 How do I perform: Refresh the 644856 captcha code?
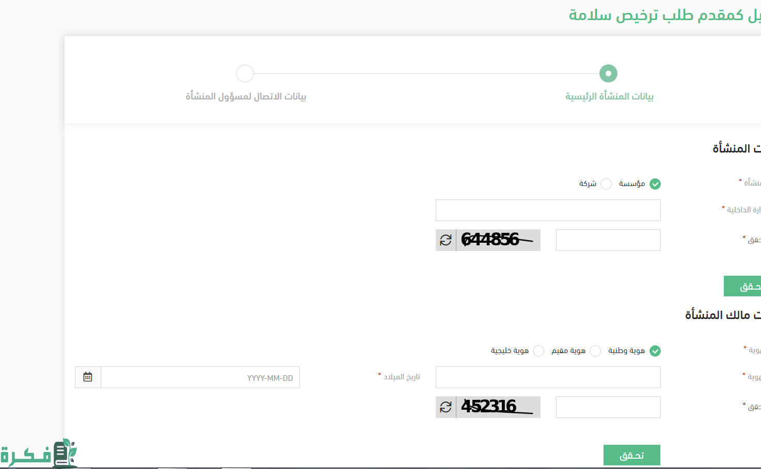pyautogui.click(x=446, y=240)
